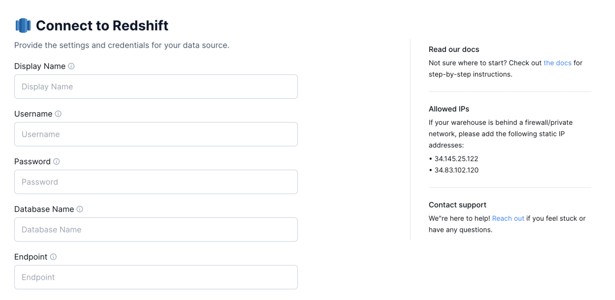Image resolution: width=615 pixels, height=300 pixels.
Task: Click inside the Display Name input field
Action: [x=156, y=86]
